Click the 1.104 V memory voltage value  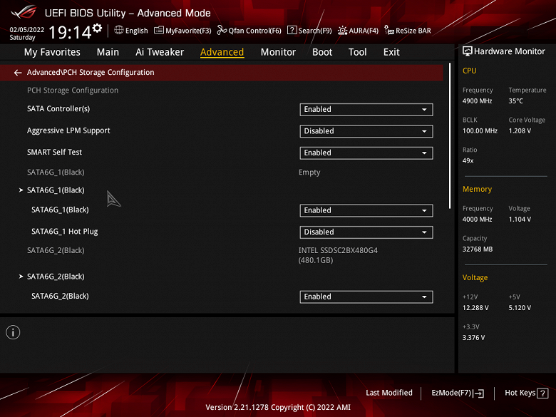[520, 220]
